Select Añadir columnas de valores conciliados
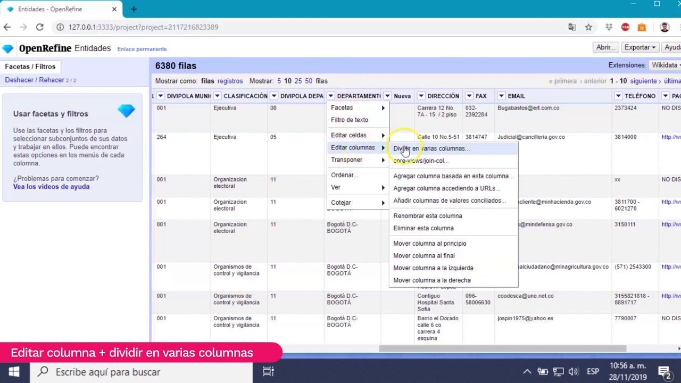 pyautogui.click(x=454, y=201)
